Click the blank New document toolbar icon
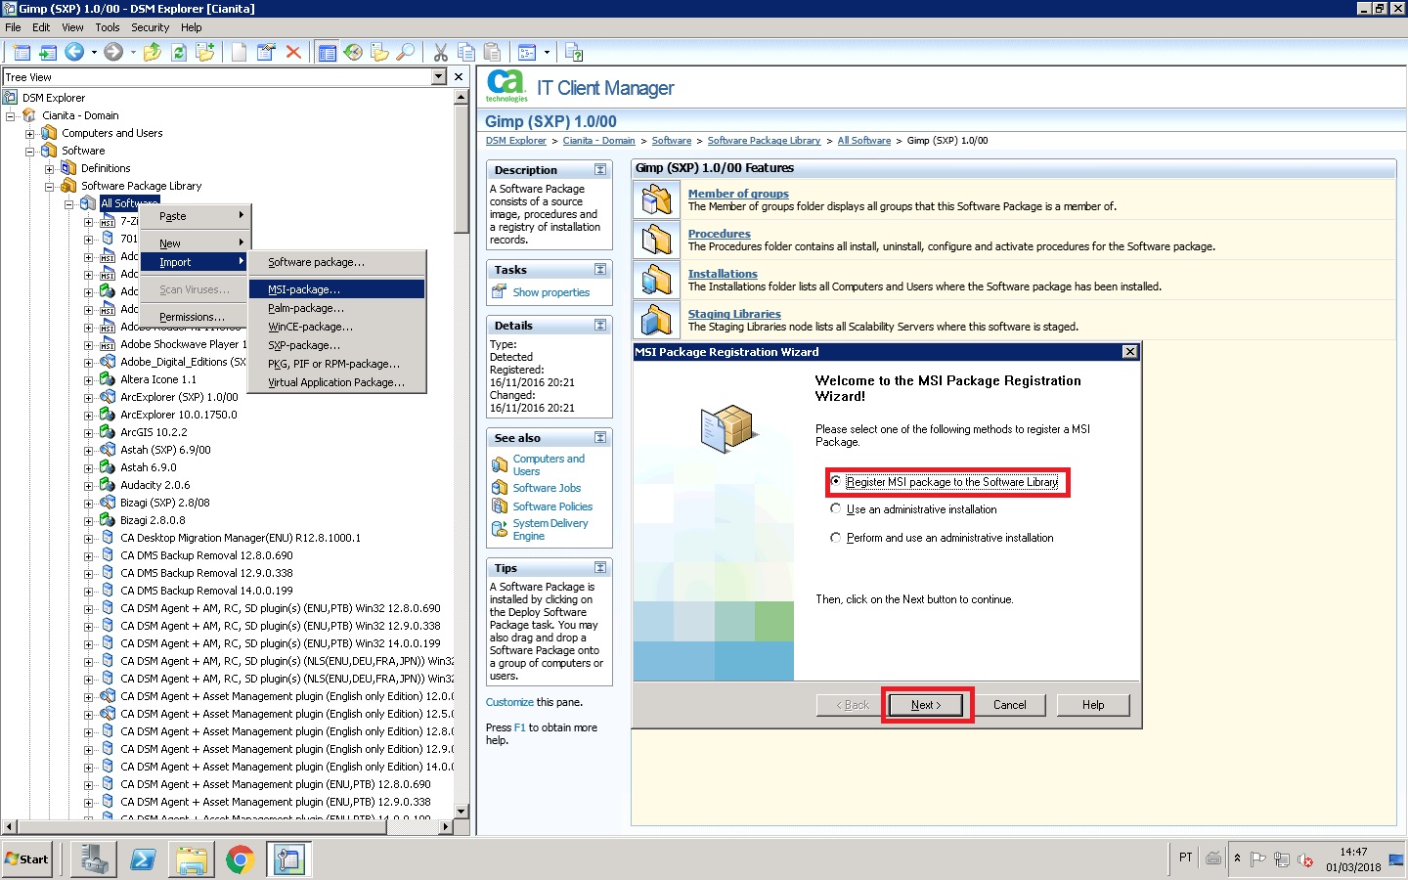The width and height of the screenshot is (1408, 880). 239,52
